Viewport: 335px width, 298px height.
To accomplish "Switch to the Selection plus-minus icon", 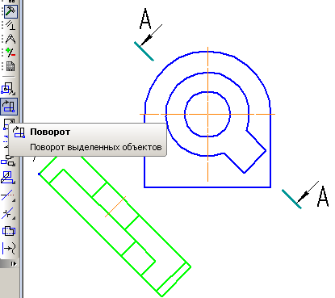I will (10, 52).
